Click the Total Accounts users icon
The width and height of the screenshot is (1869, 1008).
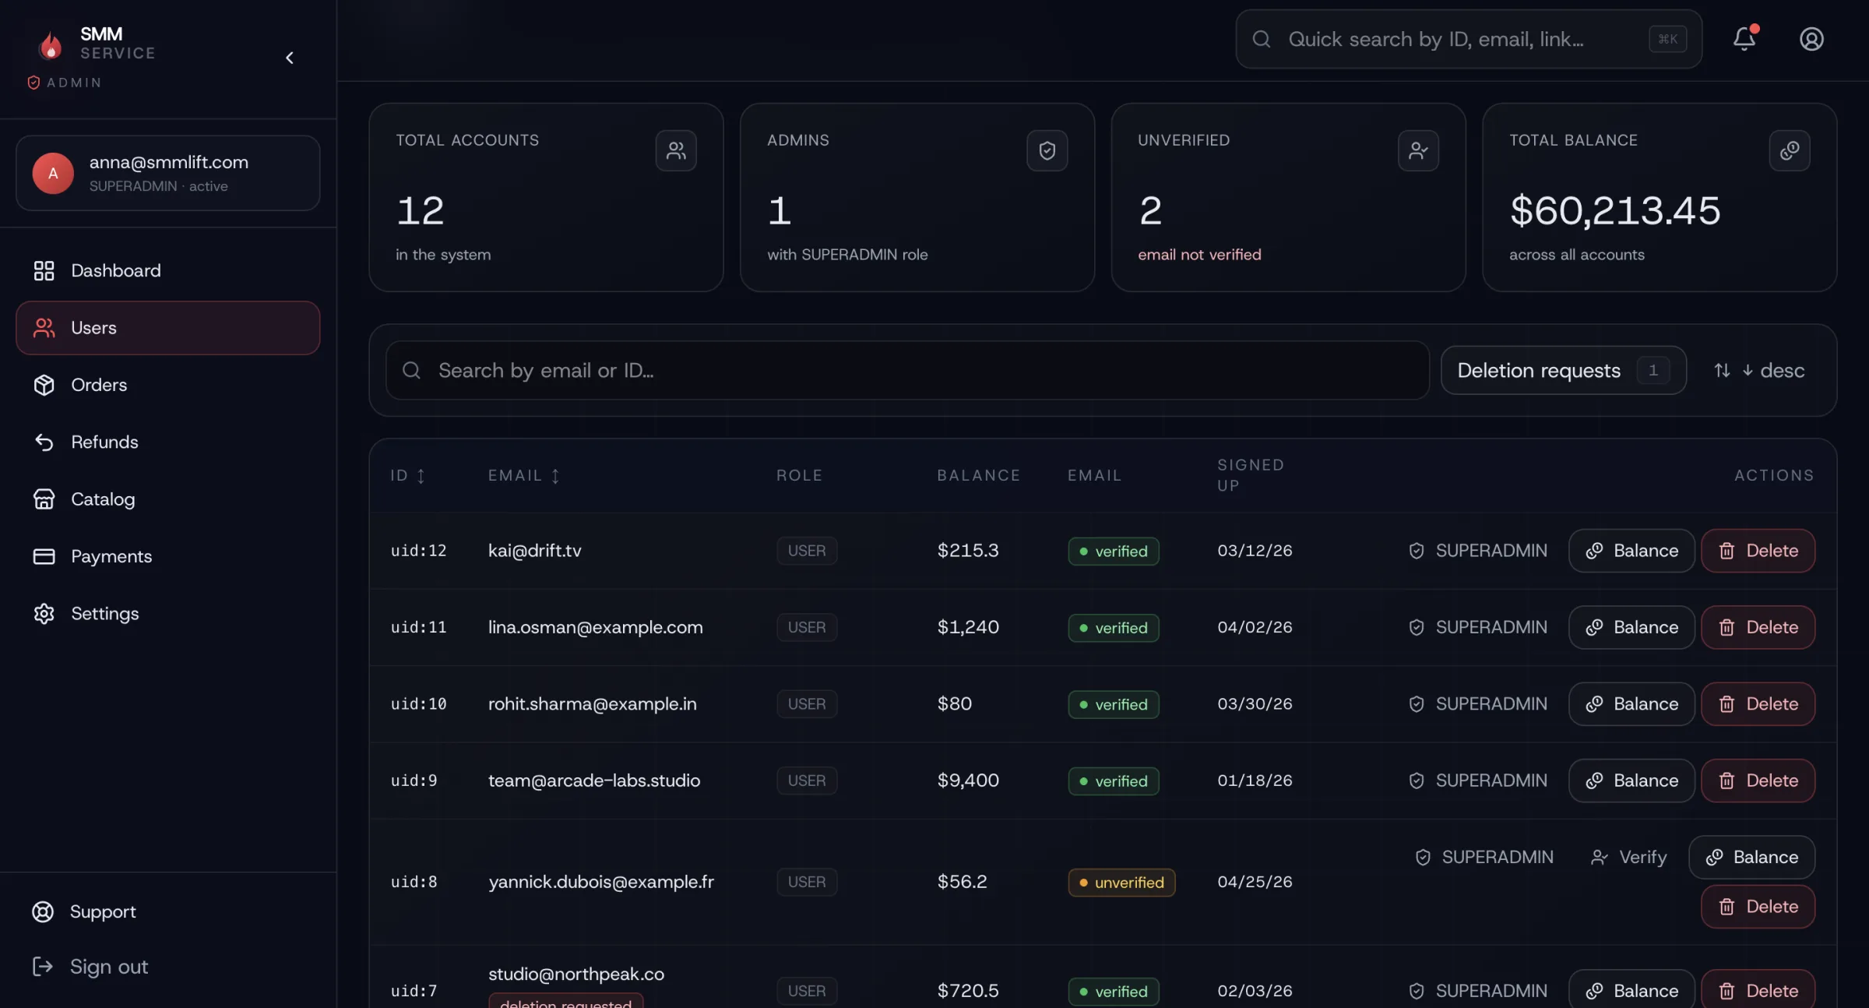click(x=675, y=150)
